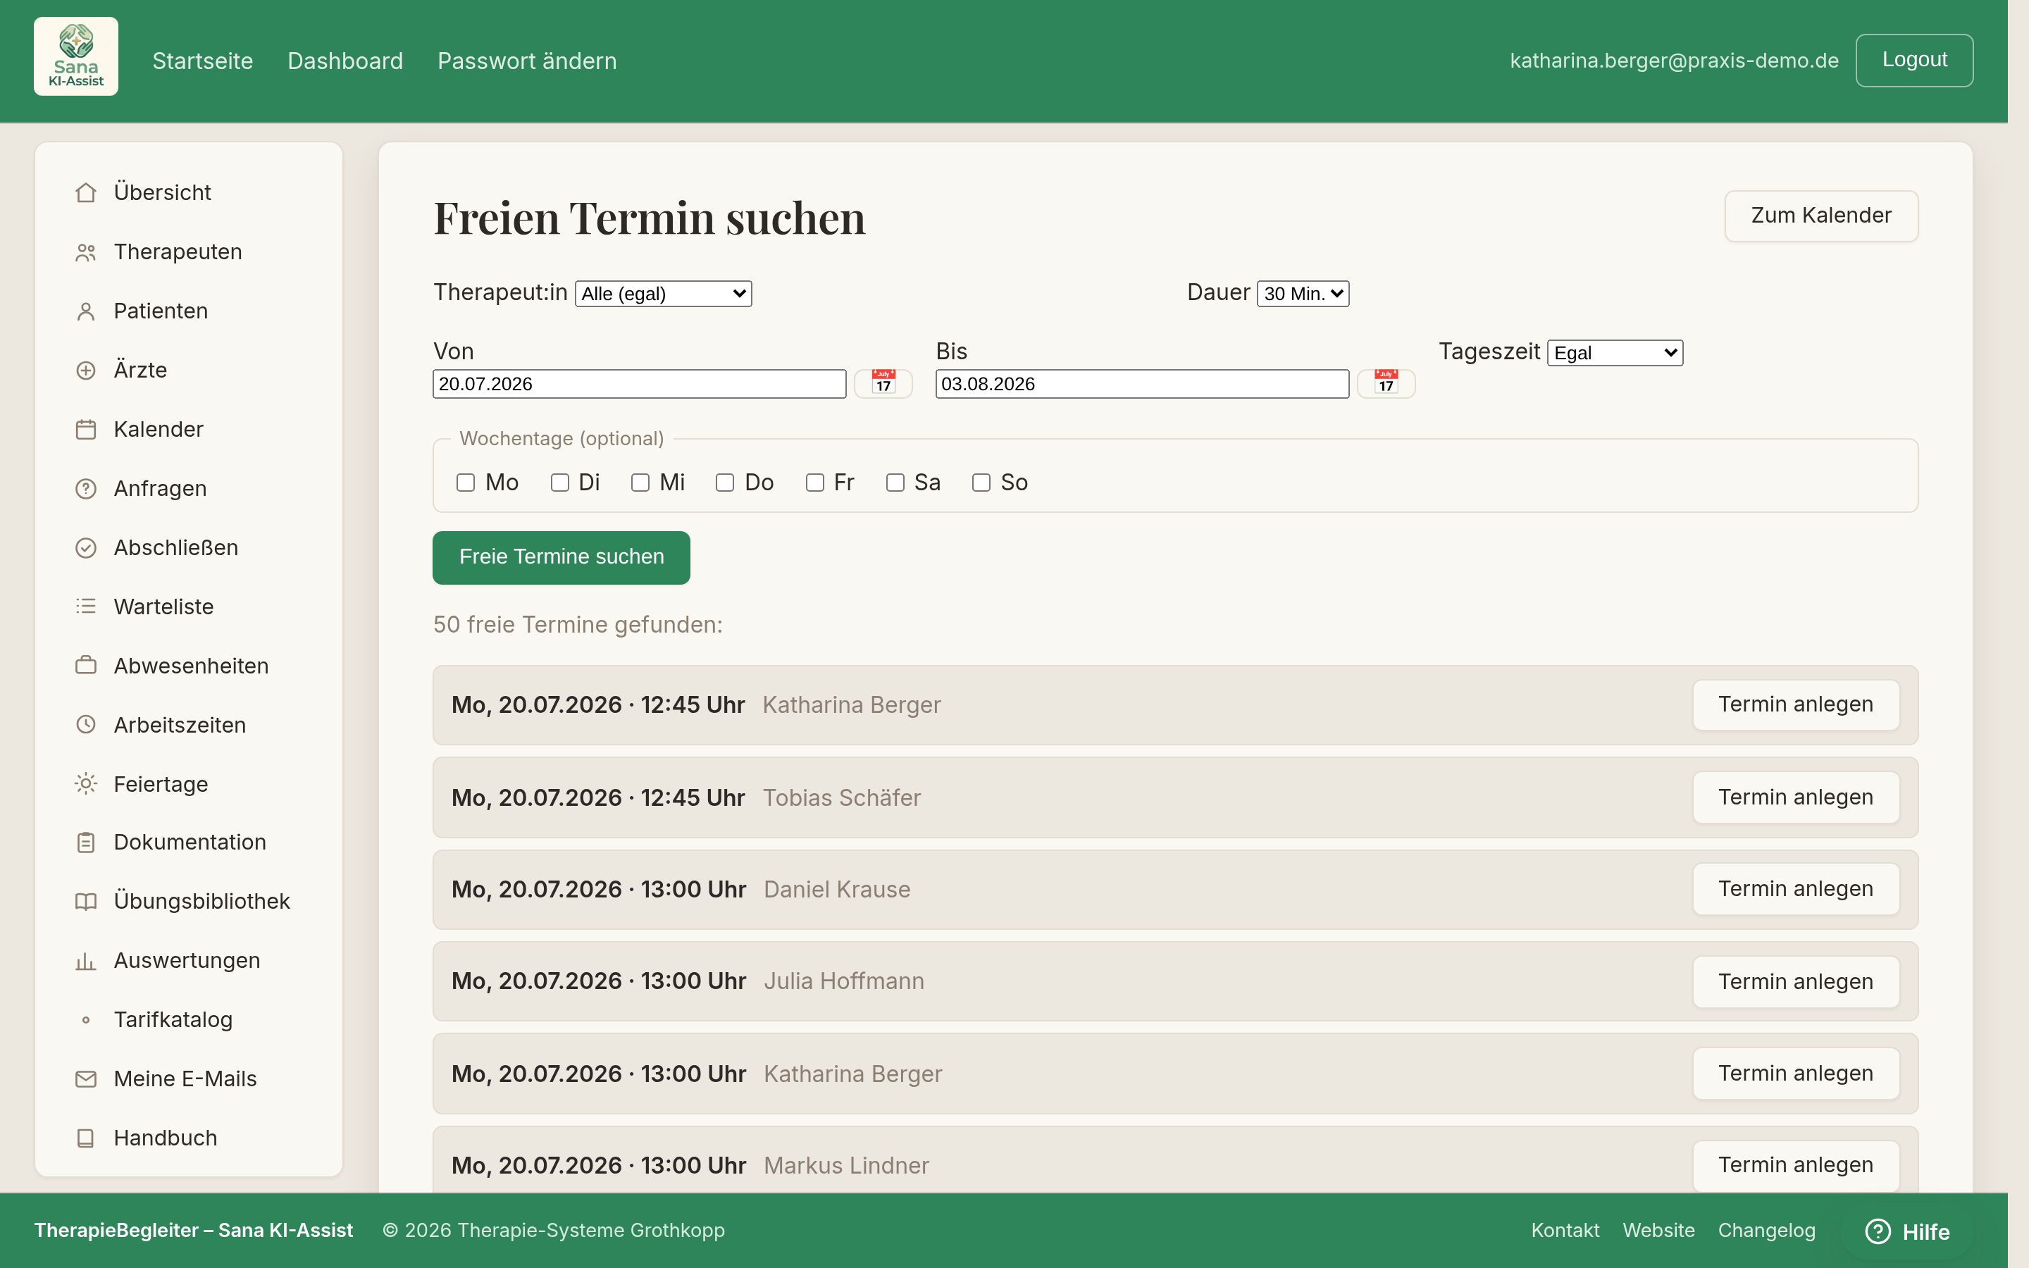Open the Von date picker calendar icon
The width and height of the screenshot is (2029, 1268).
pos(883,383)
